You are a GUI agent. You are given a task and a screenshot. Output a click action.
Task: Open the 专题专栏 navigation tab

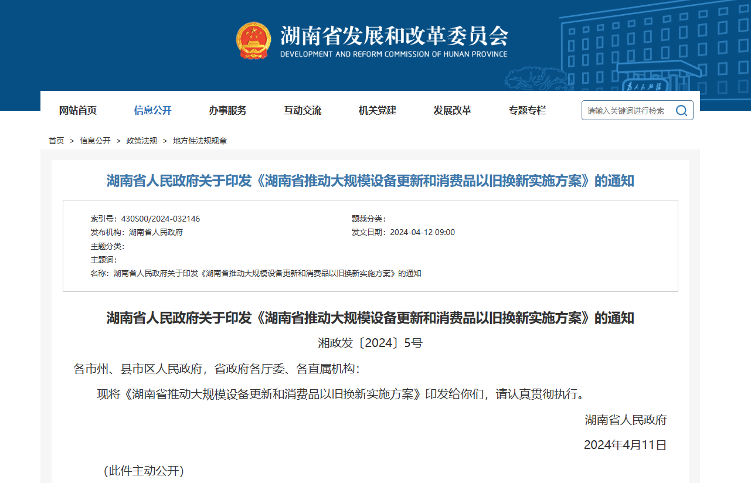(x=527, y=110)
